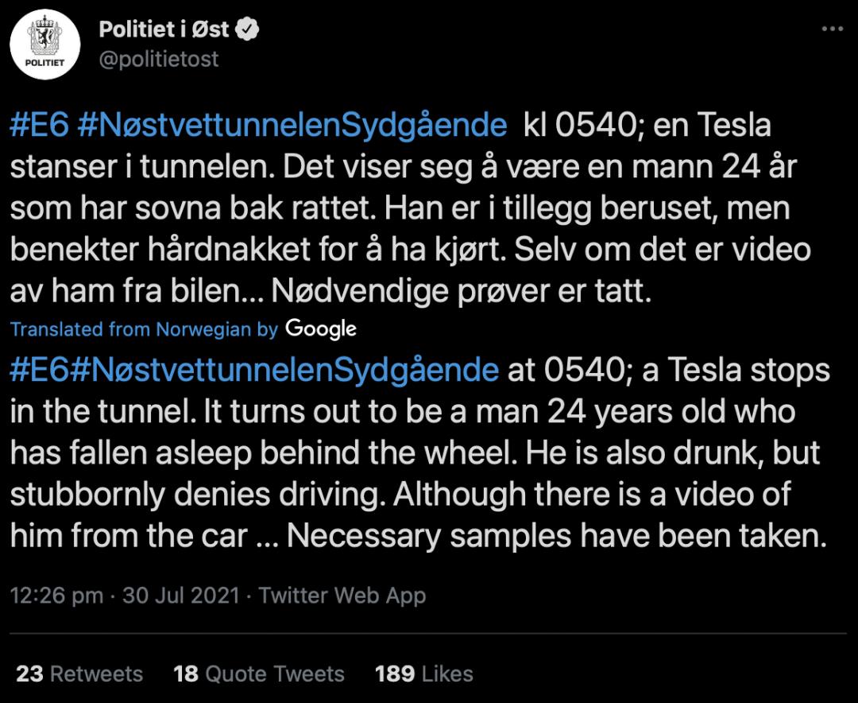Open the three-dot more options menu

click(x=831, y=29)
